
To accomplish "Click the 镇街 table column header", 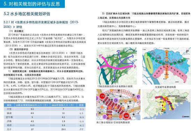I will click(9, 105).
